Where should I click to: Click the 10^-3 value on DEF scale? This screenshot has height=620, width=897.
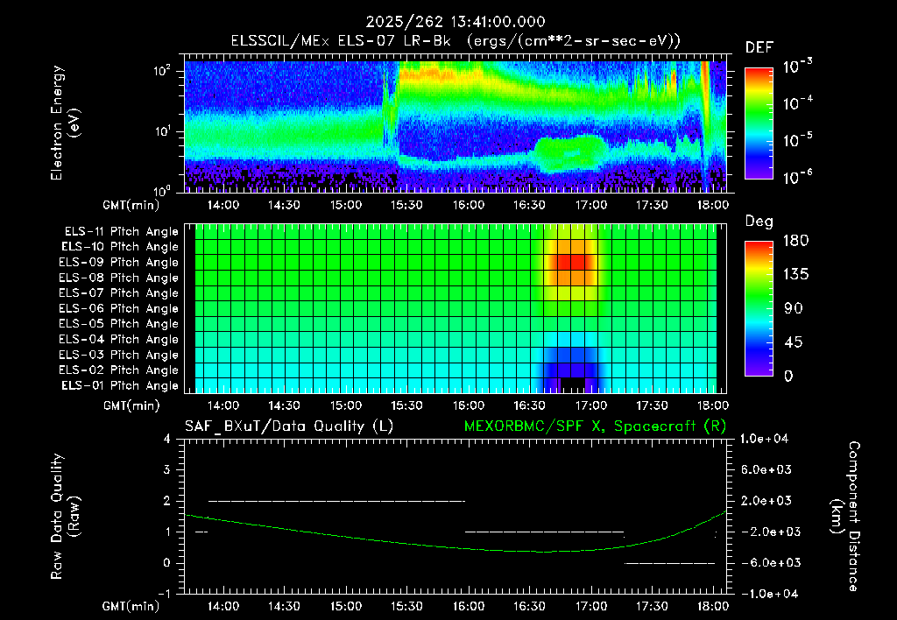point(797,67)
